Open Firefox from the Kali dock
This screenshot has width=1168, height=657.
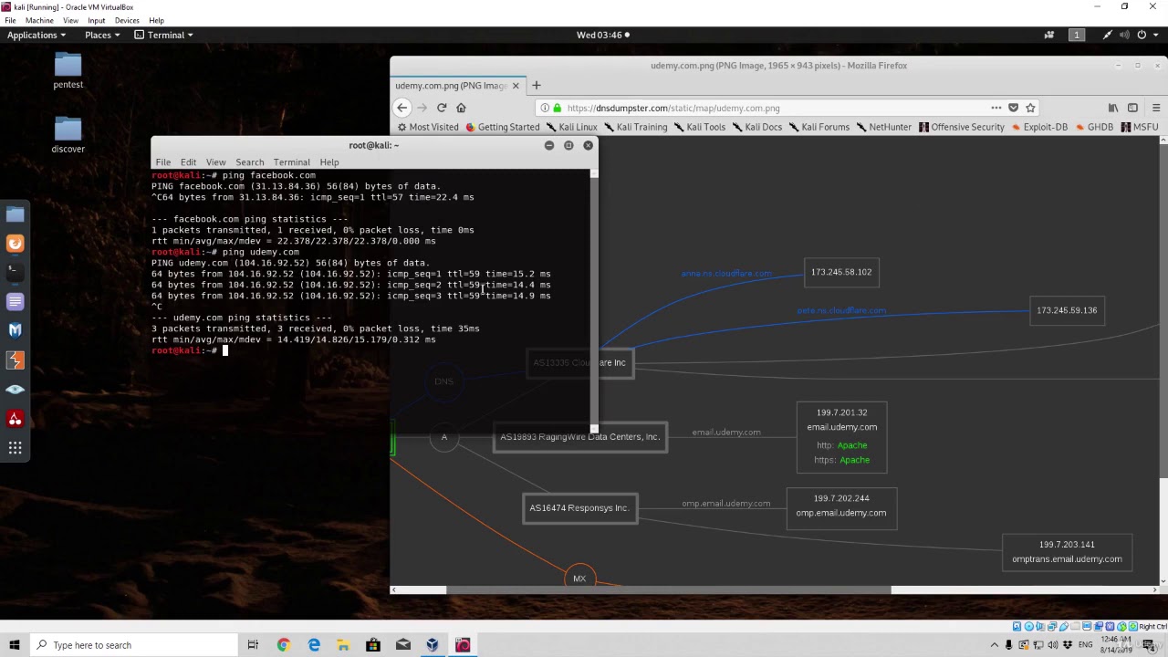coord(15,243)
